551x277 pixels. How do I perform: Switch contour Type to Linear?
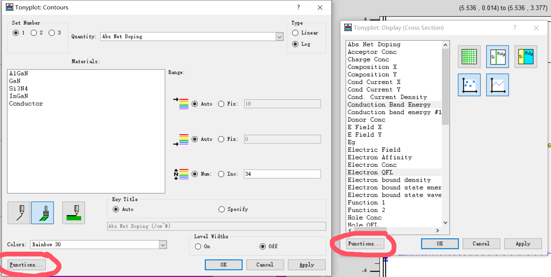coord(296,33)
